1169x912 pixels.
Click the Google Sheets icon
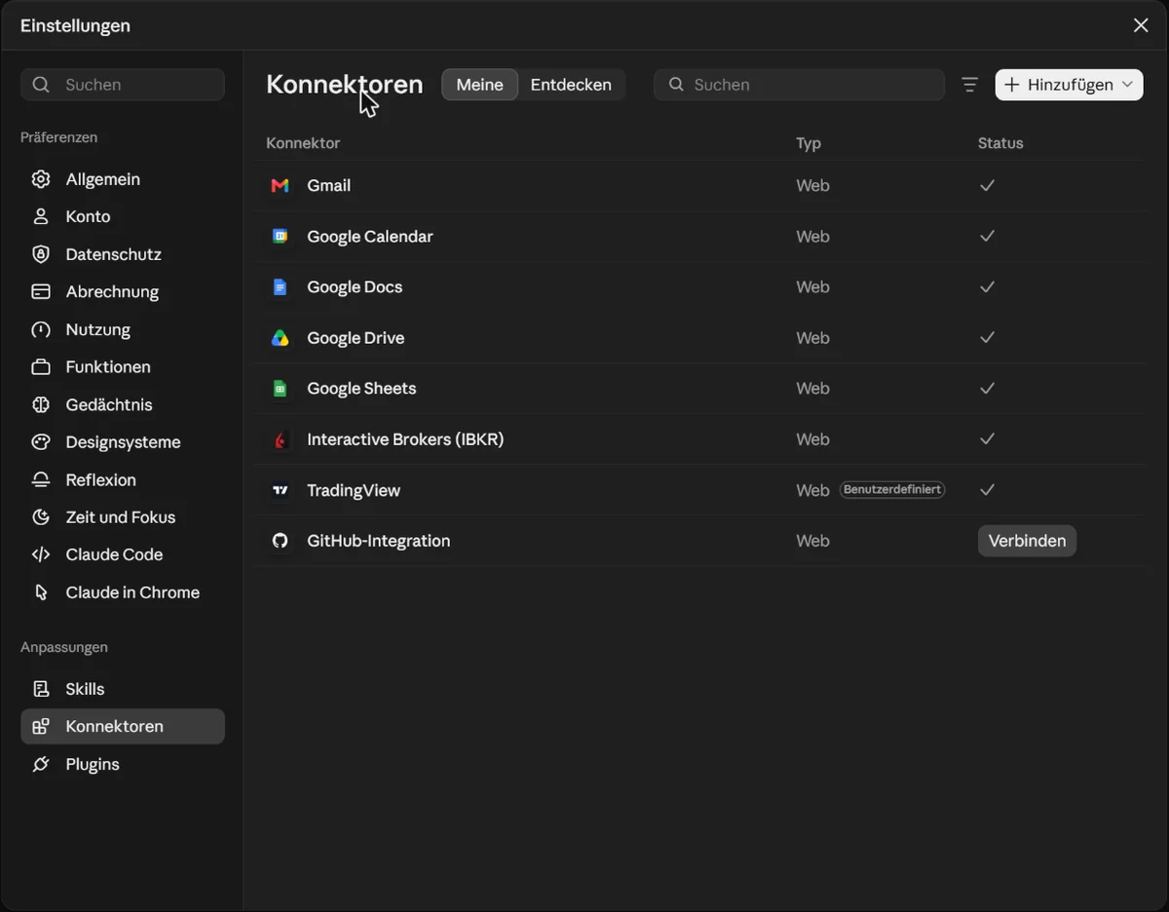[x=280, y=389]
